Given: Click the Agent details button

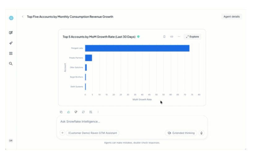Looking at the screenshot, I should pyautogui.click(x=232, y=16).
